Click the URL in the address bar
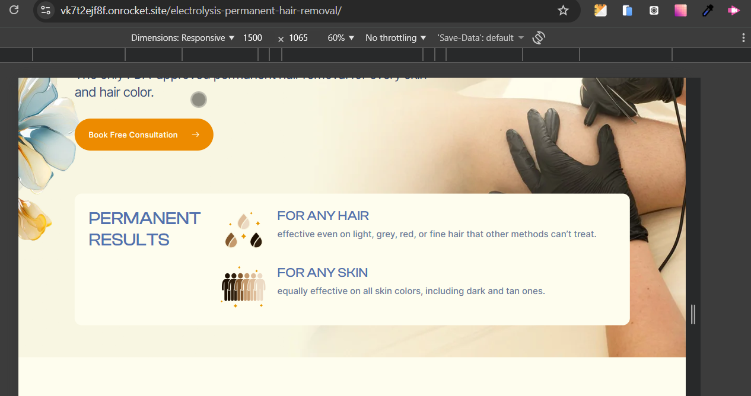 pos(201,11)
